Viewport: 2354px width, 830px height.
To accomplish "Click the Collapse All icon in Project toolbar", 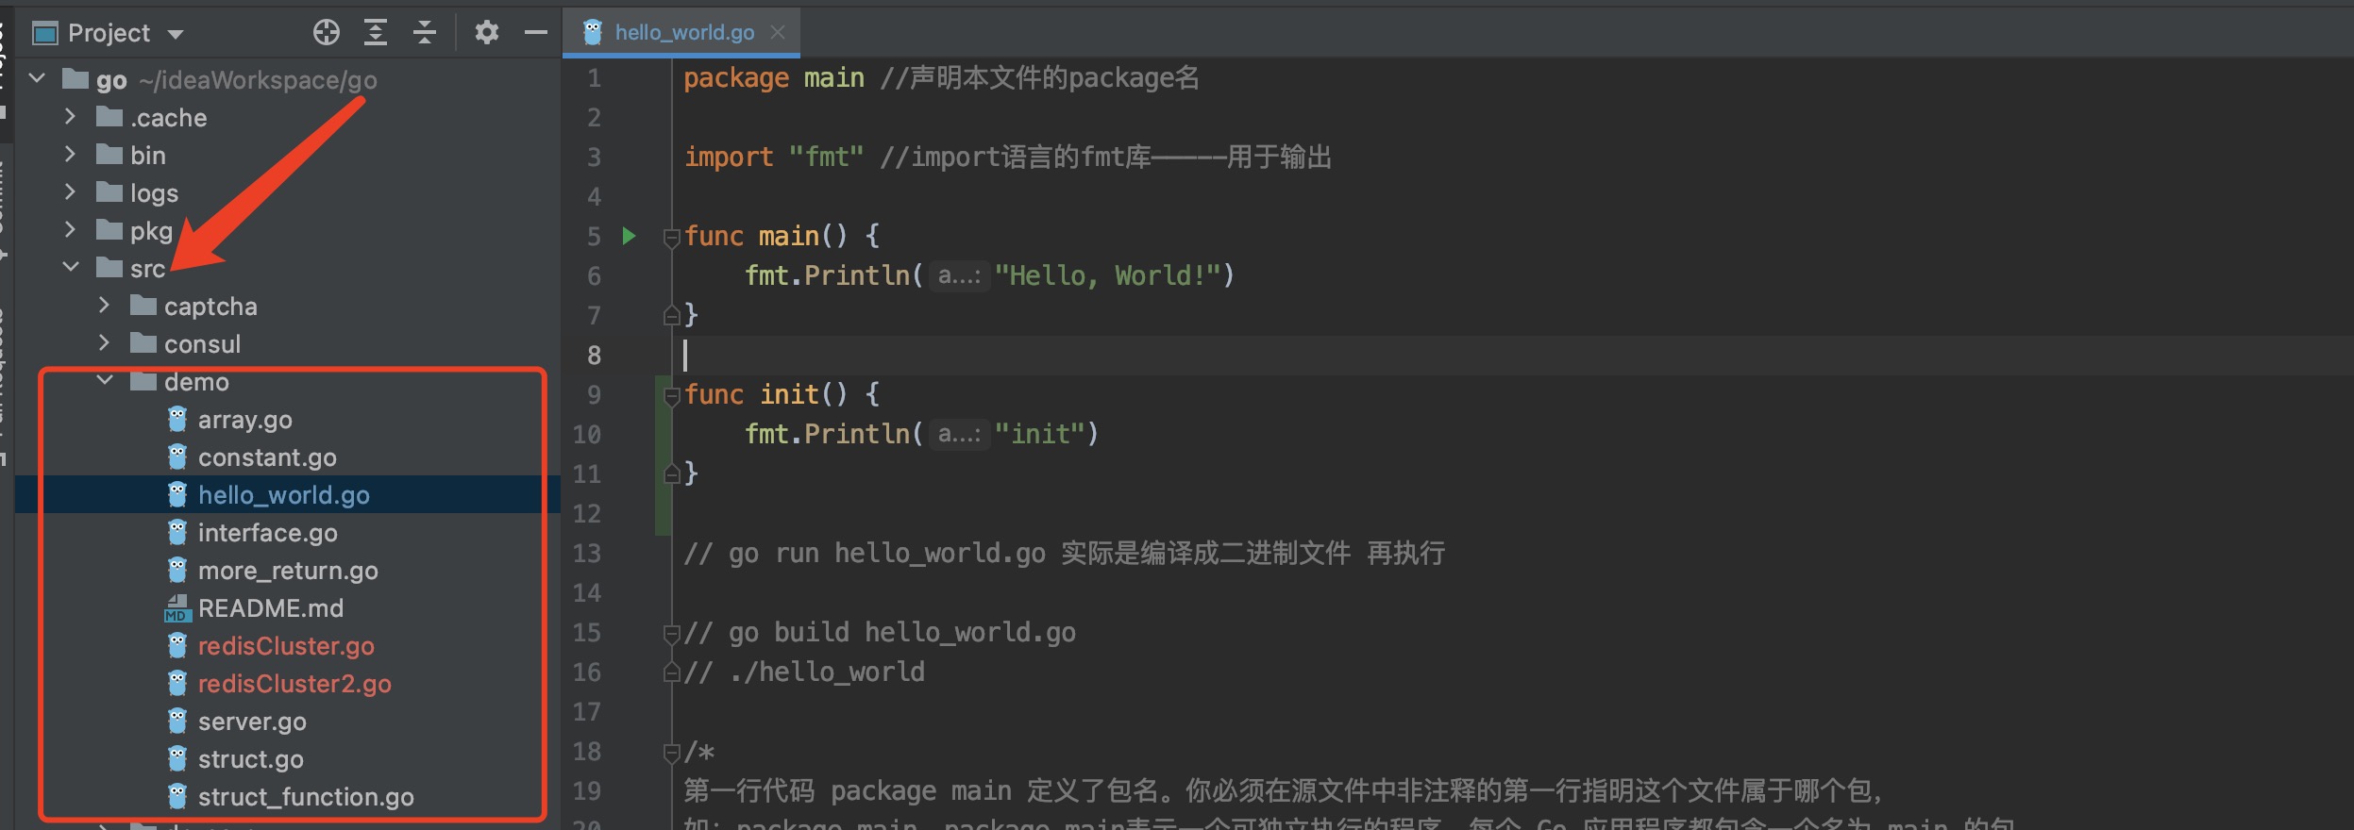I will (x=425, y=33).
